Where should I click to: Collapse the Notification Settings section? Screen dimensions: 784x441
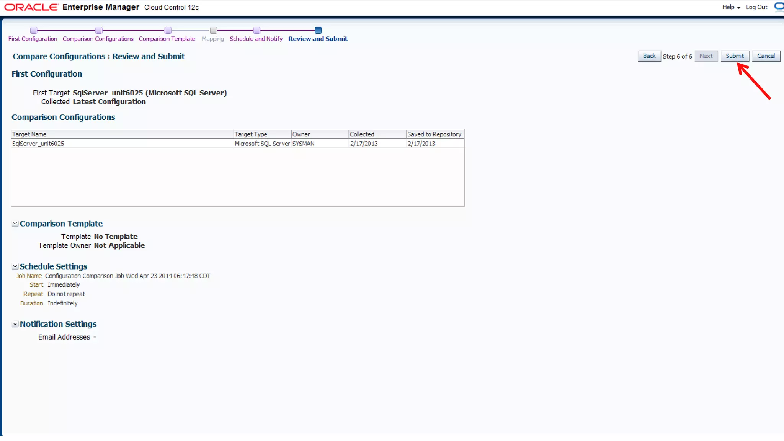15,324
